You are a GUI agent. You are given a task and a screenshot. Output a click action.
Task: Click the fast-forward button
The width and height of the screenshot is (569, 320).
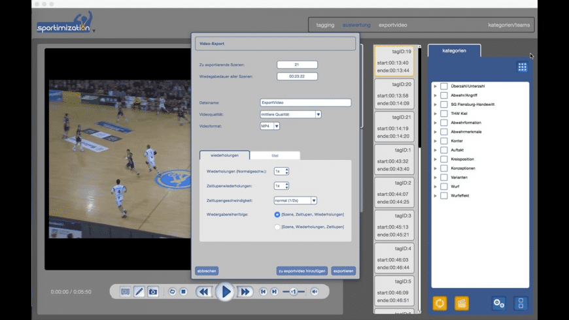pyautogui.click(x=245, y=292)
